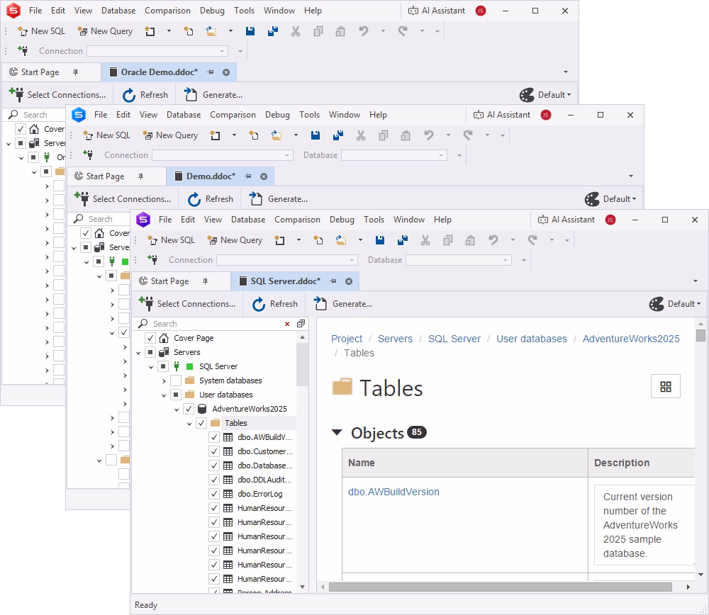
Task: Click the pin icon on SQL Server.ddoc tab
Action: point(333,281)
